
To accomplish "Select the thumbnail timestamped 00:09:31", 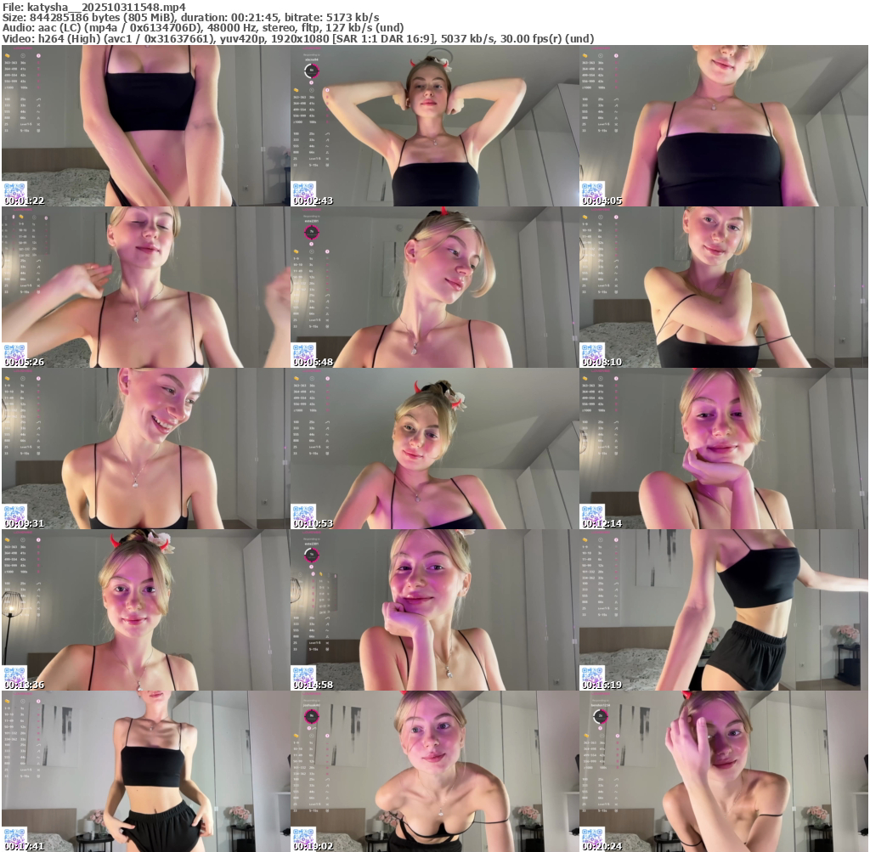I will [145, 449].
